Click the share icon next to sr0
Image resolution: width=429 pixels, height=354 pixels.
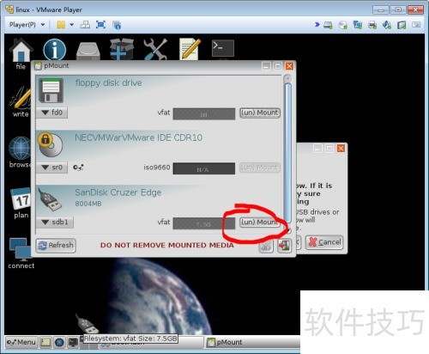78,168
